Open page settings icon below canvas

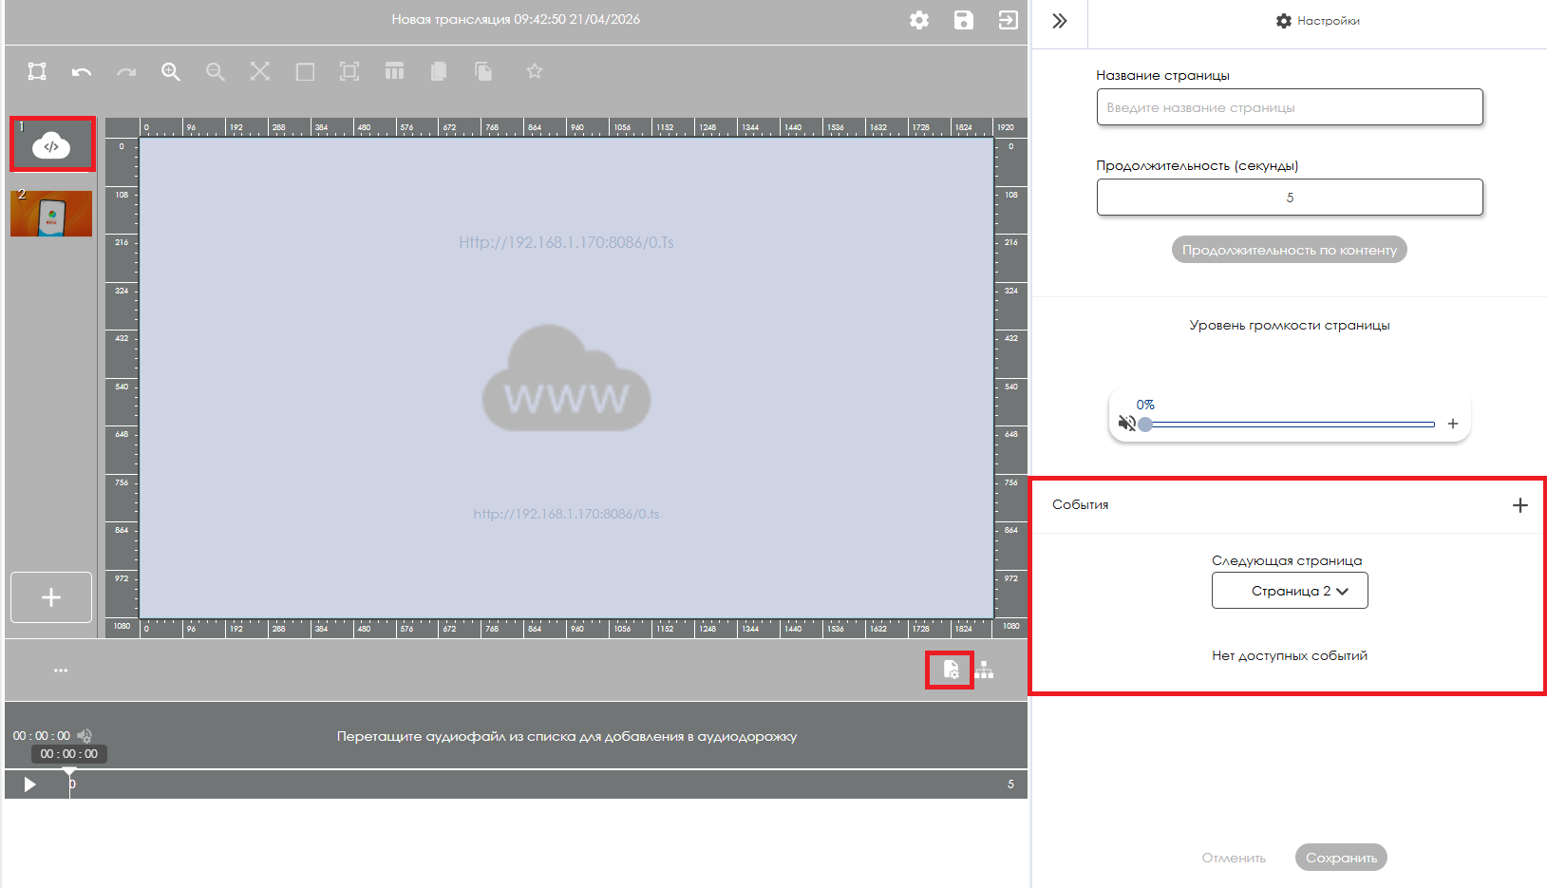coord(950,671)
